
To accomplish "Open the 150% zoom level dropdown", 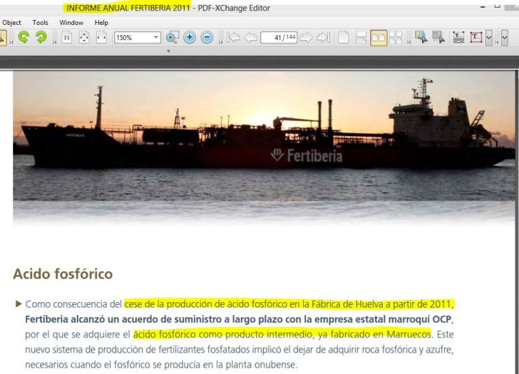I will [x=156, y=39].
